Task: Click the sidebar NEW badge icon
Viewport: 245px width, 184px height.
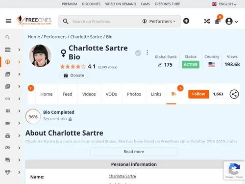Action: [8, 50]
